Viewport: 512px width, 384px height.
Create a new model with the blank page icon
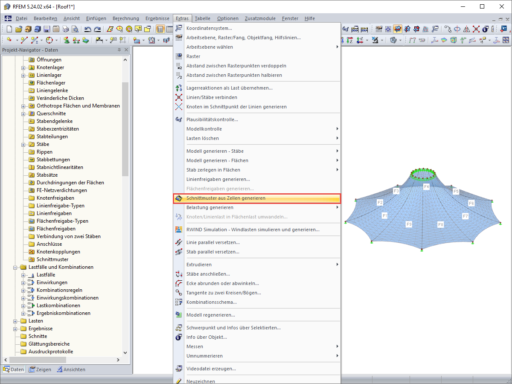point(9,29)
